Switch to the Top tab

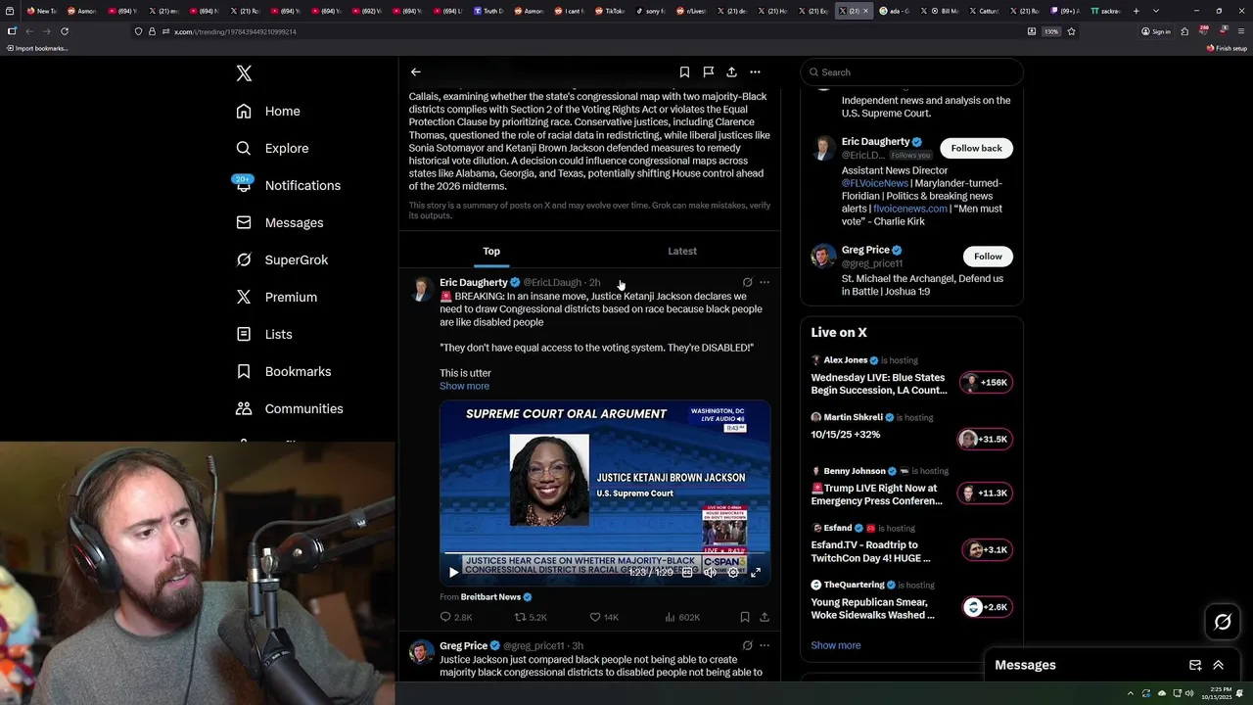(x=491, y=252)
